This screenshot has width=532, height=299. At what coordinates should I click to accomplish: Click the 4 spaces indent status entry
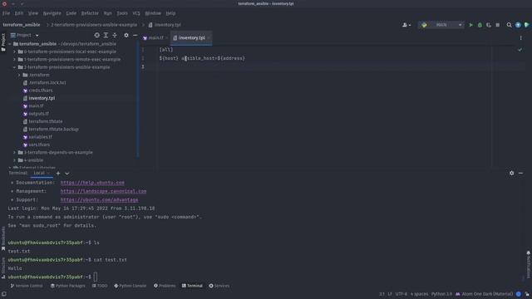pos(419,294)
